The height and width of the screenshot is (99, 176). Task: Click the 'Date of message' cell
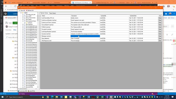(85, 38)
